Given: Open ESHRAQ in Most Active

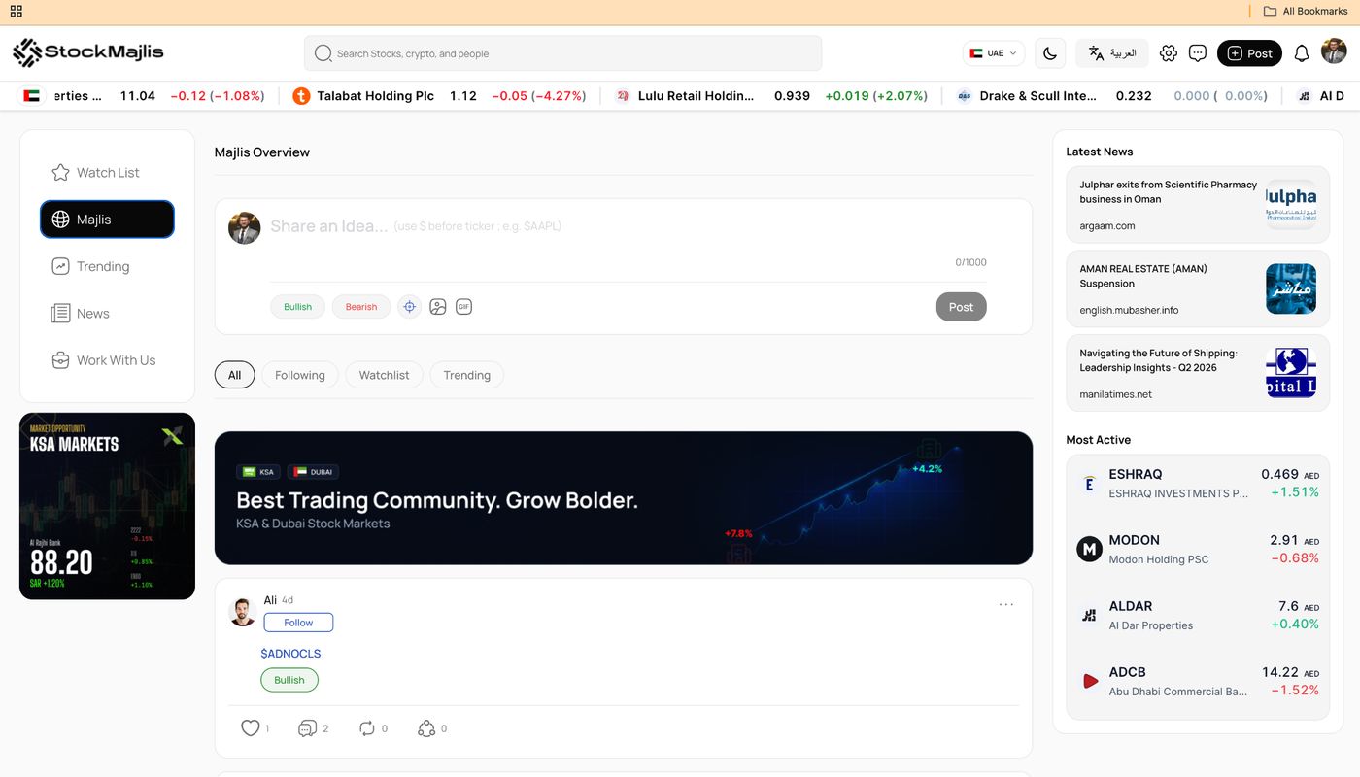Looking at the screenshot, I should [1198, 484].
